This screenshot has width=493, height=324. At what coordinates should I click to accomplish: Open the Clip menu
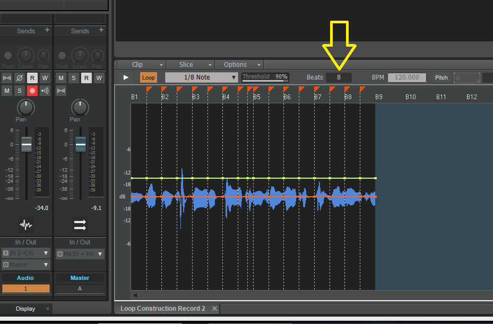tap(141, 64)
